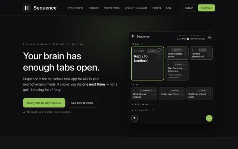Go to Features in the navigation
This screenshot has height=149, width=238.
click(x=94, y=8)
